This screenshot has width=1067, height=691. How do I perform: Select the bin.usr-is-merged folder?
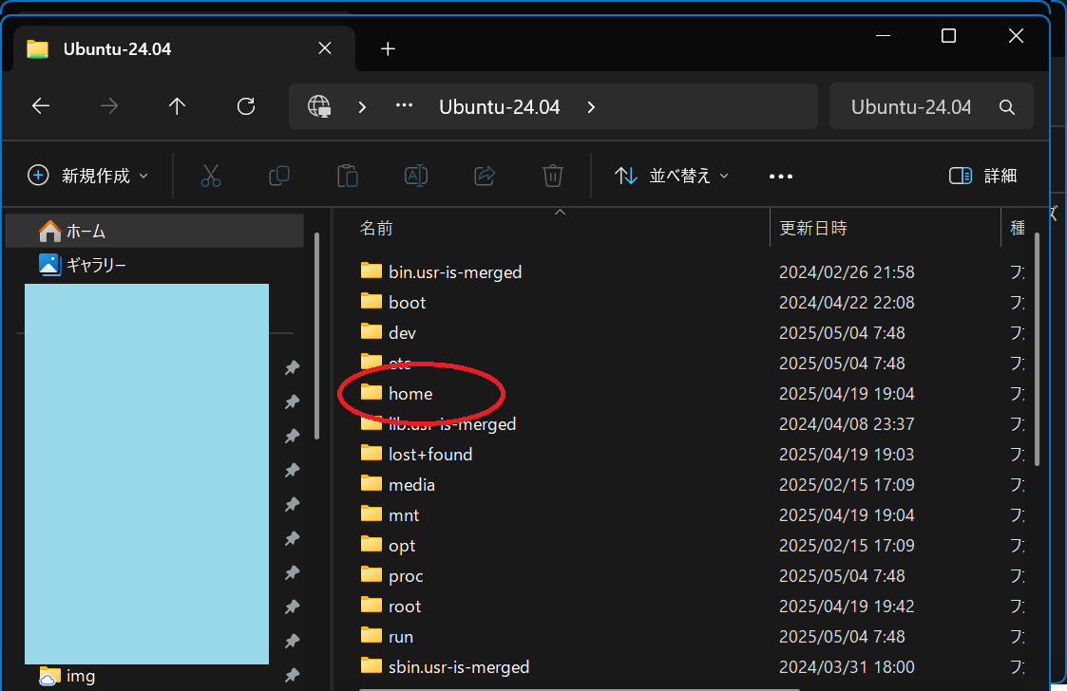[x=455, y=272]
